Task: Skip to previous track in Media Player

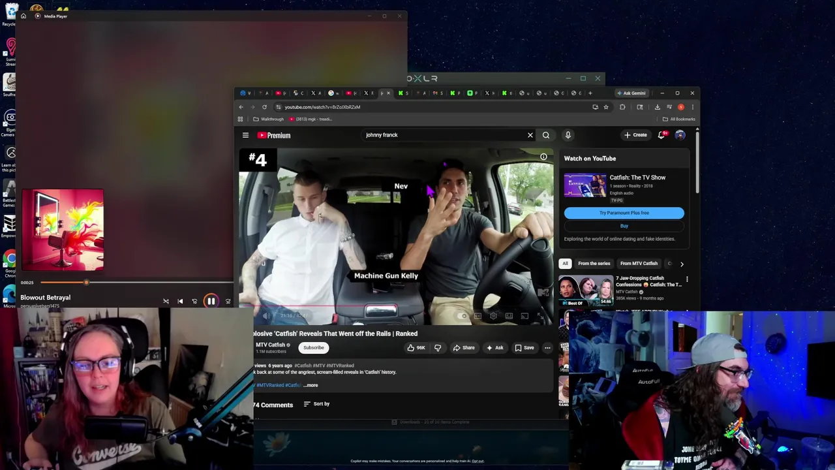Action: point(180,301)
